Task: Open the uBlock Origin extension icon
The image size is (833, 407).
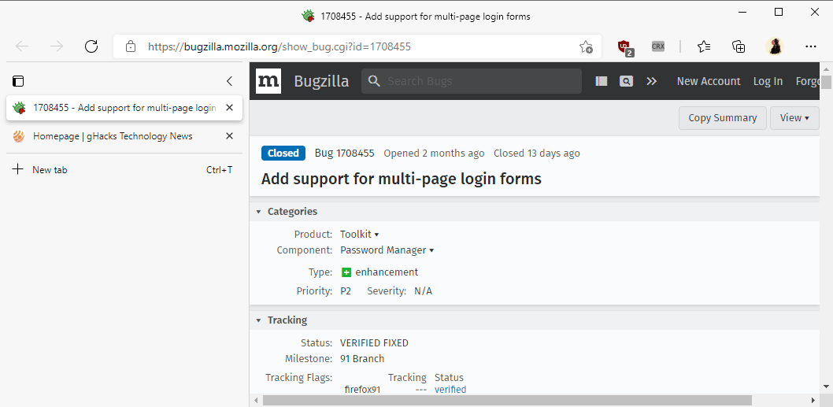Action: point(625,46)
